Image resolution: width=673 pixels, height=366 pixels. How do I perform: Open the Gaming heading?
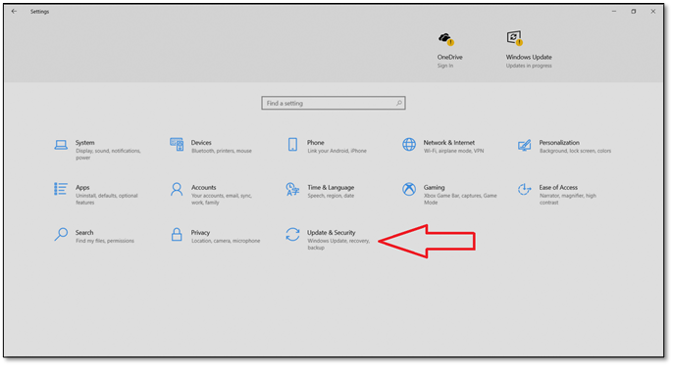(x=434, y=188)
